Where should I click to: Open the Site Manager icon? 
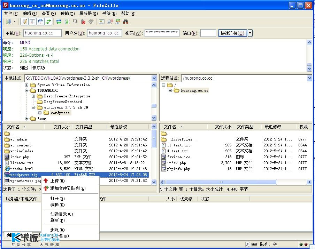pyautogui.click(x=8, y=22)
